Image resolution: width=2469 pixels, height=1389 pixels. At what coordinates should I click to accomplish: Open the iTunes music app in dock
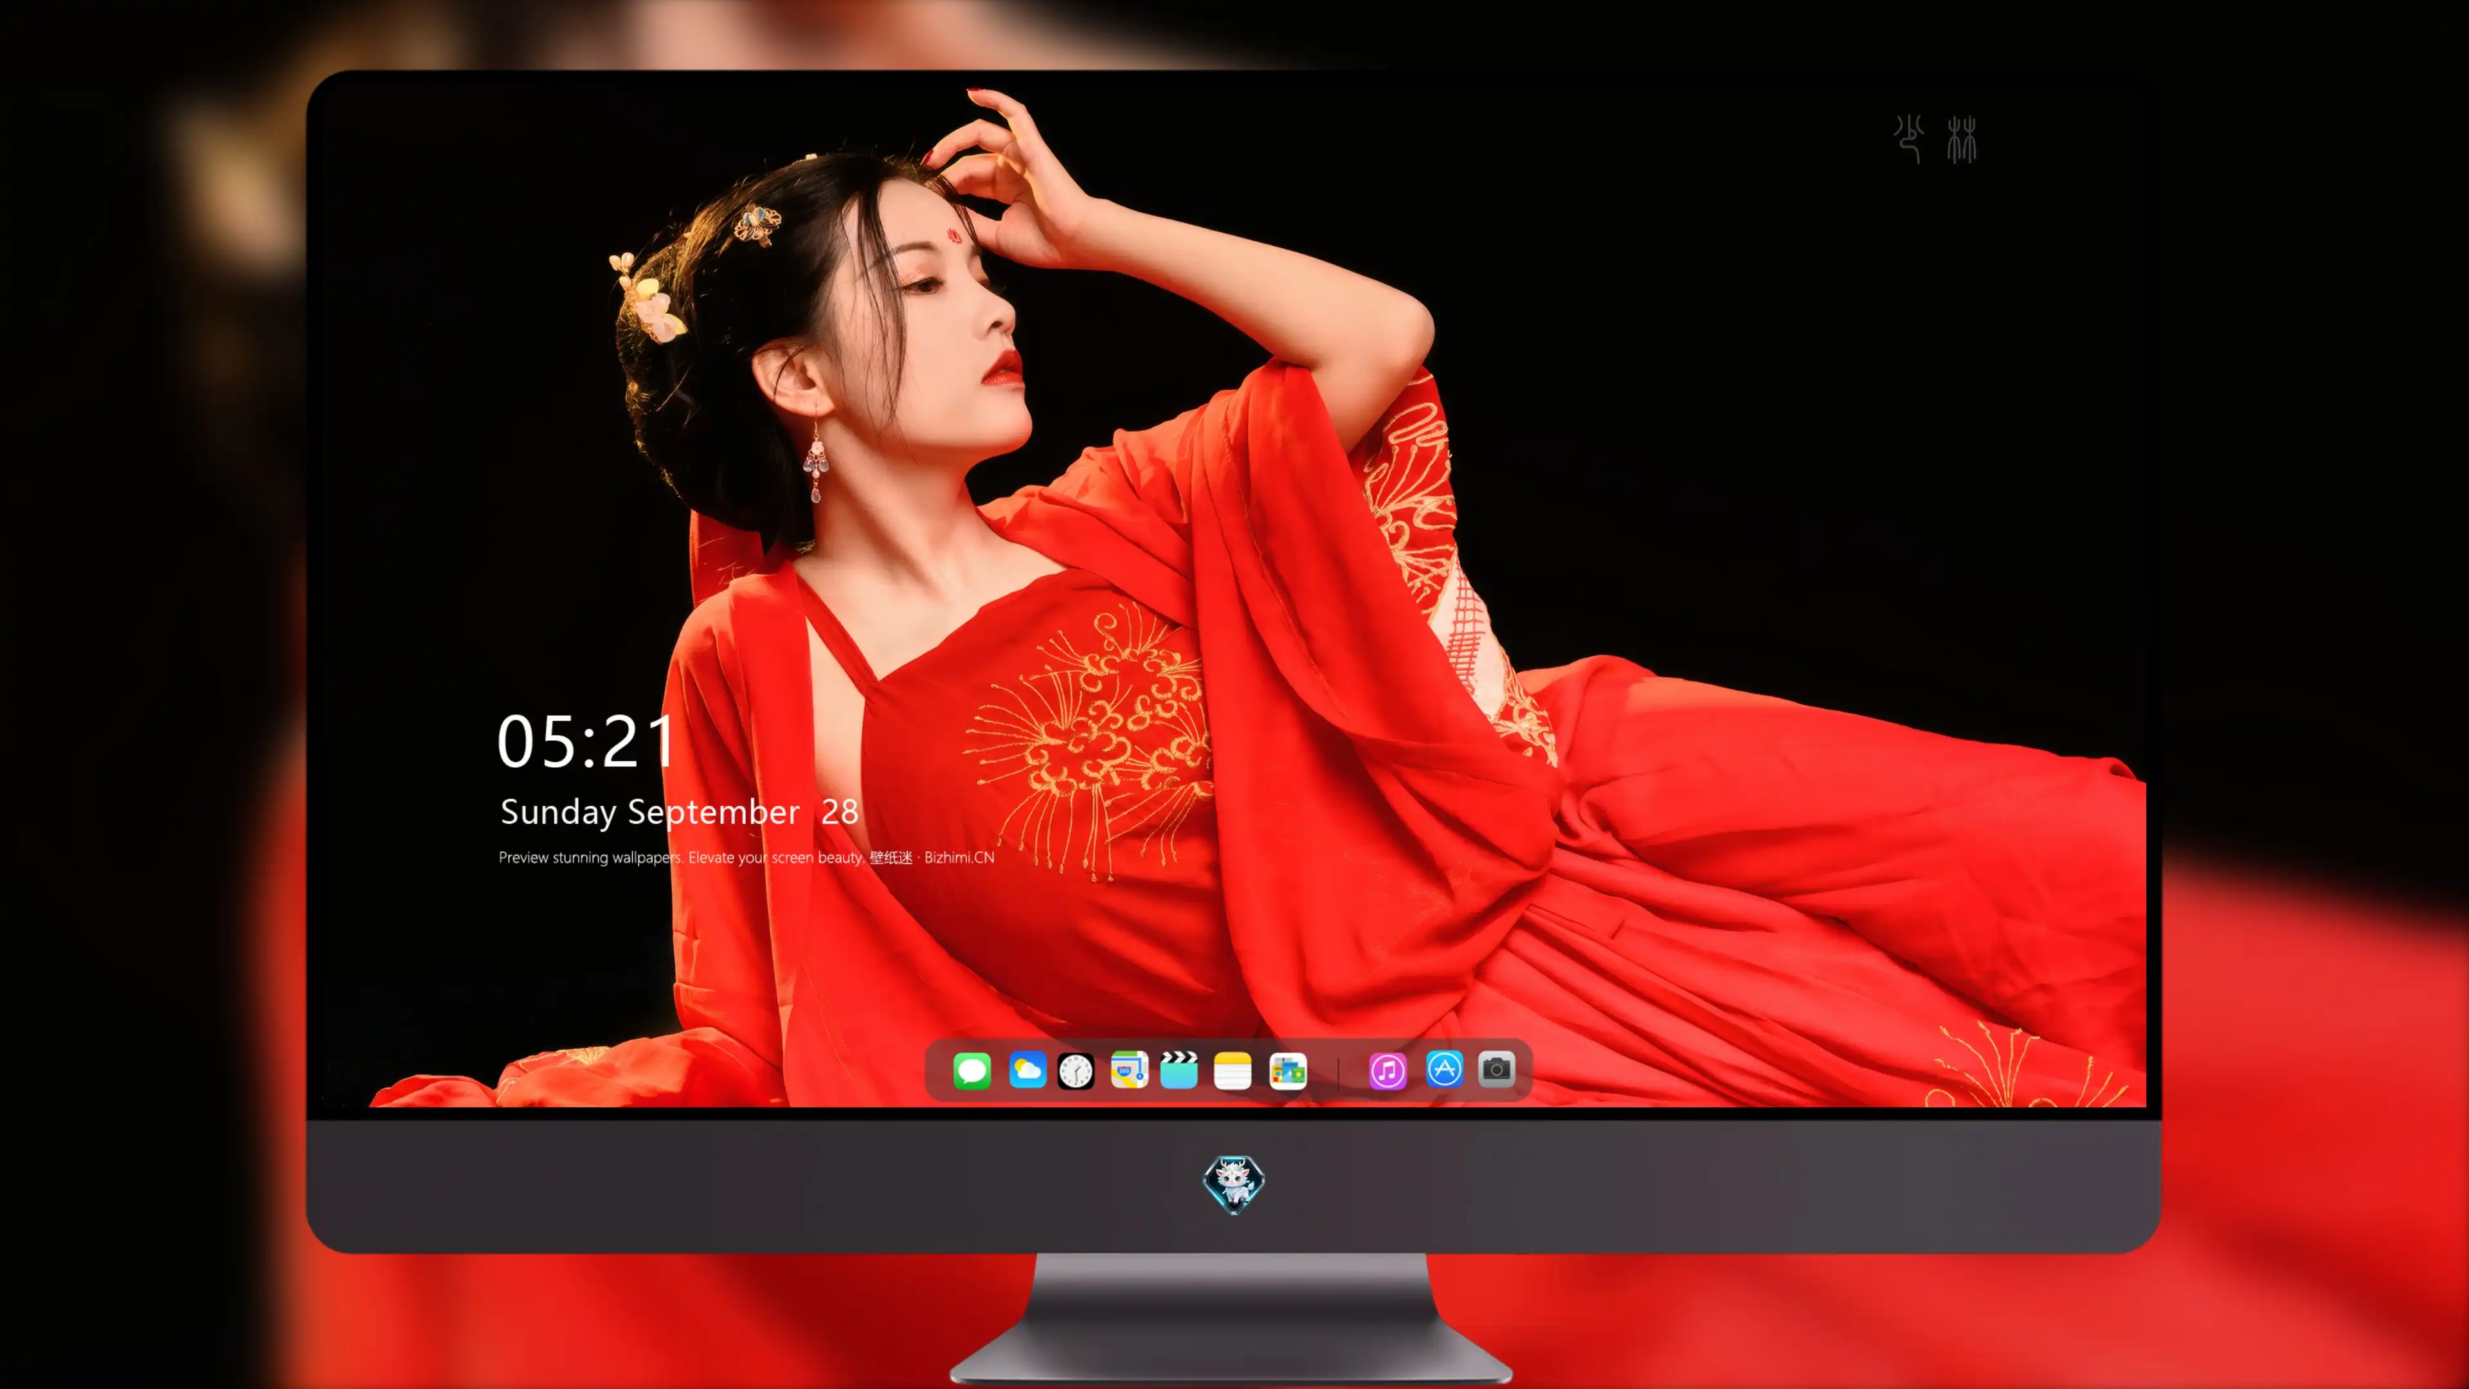[x=1388, y=1071]
